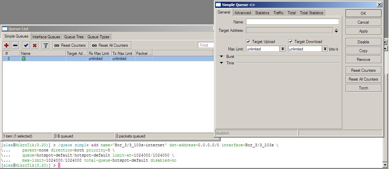389x169 pixels.
Task: Open the download Max Limit dropdown
Action: (325, 49)
